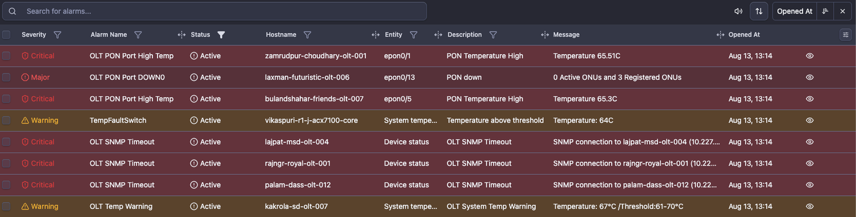Click Major severity icon in laxman-futuristic-olt-006 row
The image size is (856, 217).
pos(25,77)
